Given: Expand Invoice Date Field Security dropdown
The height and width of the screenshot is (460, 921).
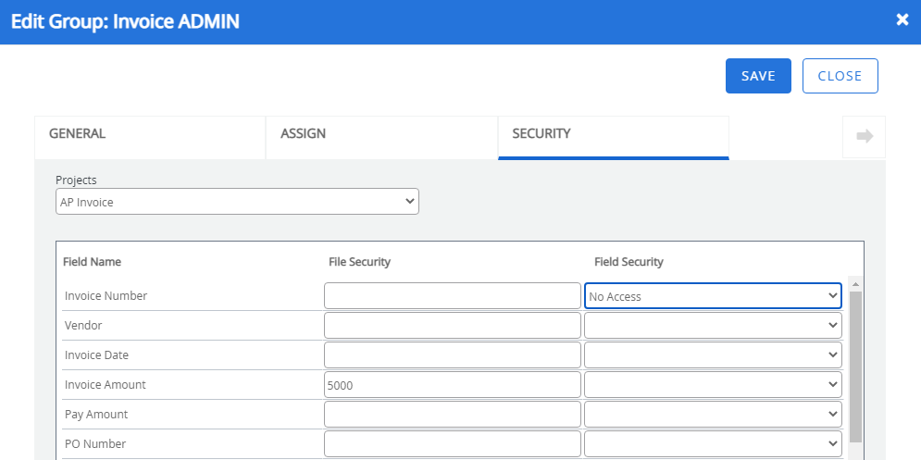Looking at the screenshot, I should pyautogui.click(x=712, y=355).
